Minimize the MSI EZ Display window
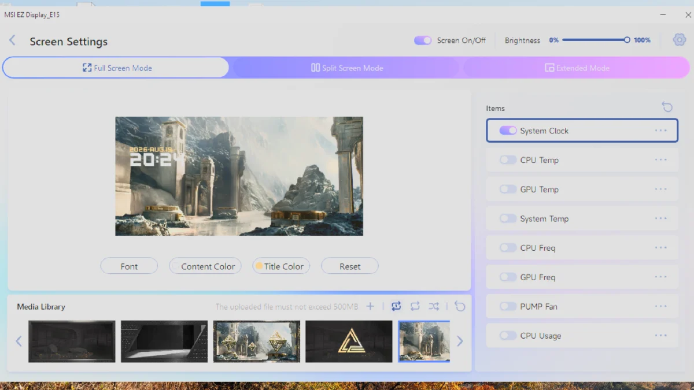The image size is (694, 390). point(662,14)
